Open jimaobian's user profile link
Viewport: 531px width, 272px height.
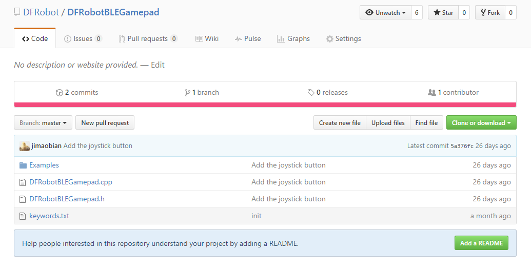tap(46, 146)
